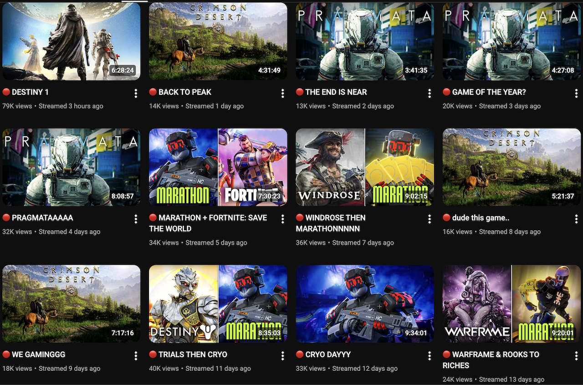Click the 40K views Streamed 11 days ago text
Image resolution: width=583 pixels, height=385 pixels.
tap(200, 369)
